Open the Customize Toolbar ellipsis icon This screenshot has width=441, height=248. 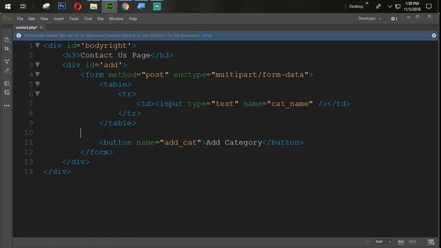coord(7,105)
